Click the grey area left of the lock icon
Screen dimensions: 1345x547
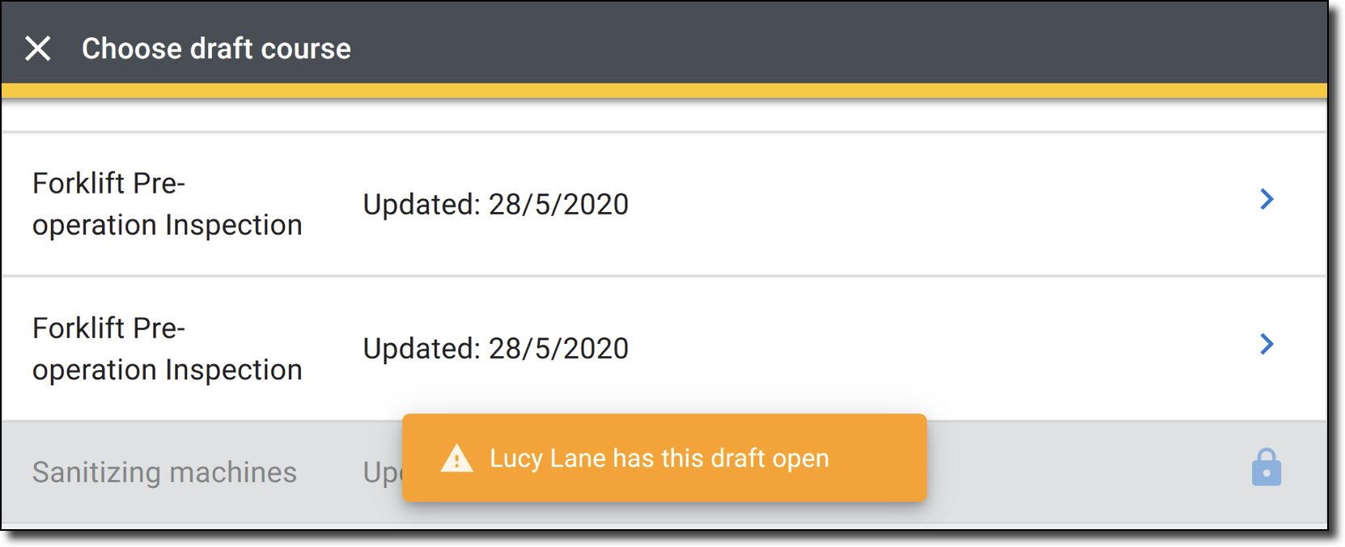pyautogui.click(x=1084, y=472)
